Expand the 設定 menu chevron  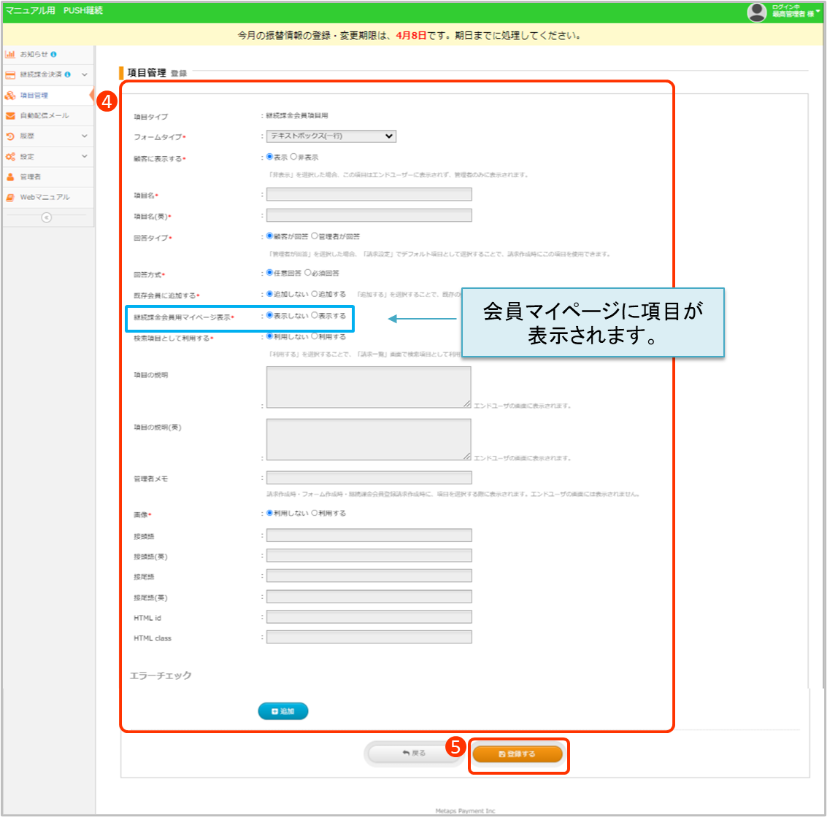coord(85,157)
